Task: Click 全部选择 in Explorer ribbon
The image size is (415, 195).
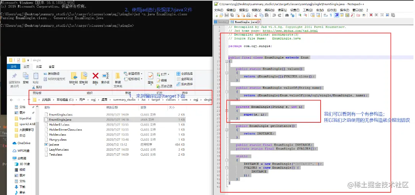Action: pos(185,74)
